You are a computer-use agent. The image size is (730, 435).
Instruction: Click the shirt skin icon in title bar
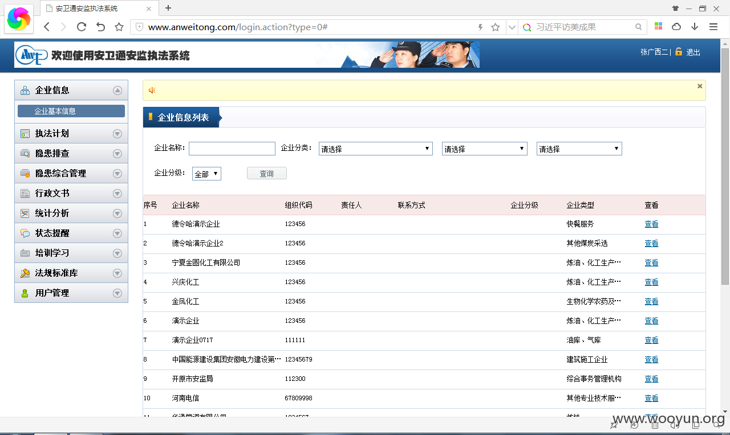[676, 8]
